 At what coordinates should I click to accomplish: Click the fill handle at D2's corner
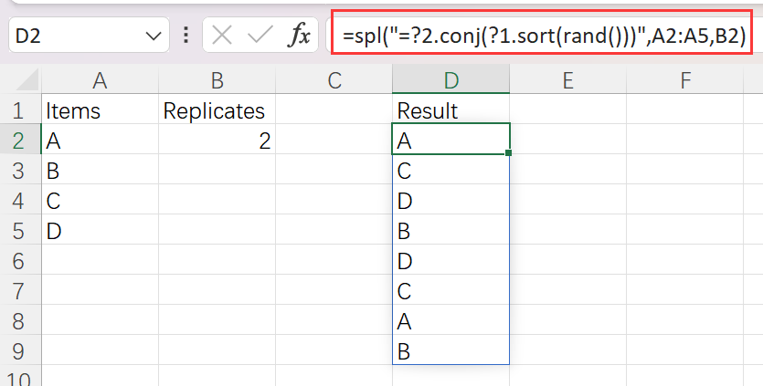tap(508, 153)
